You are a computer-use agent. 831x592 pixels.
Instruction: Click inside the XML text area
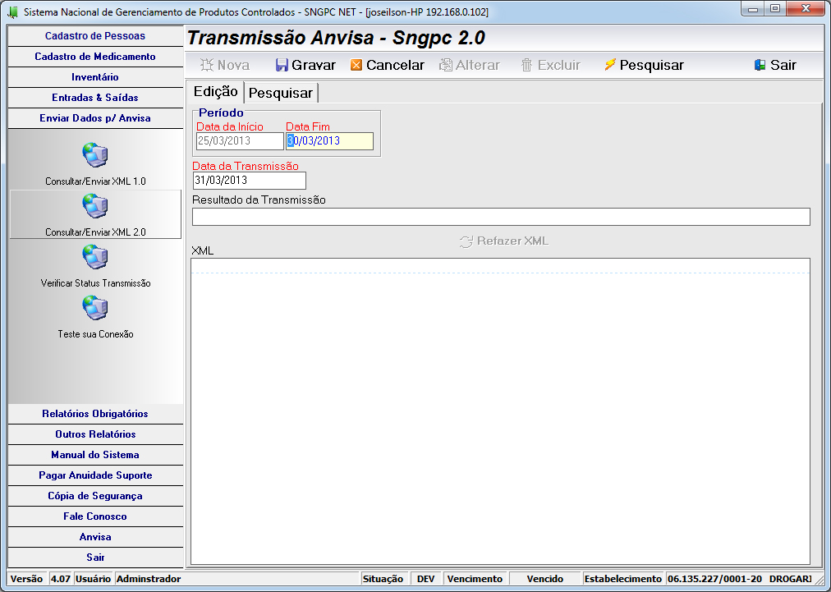tap(500, 411)
